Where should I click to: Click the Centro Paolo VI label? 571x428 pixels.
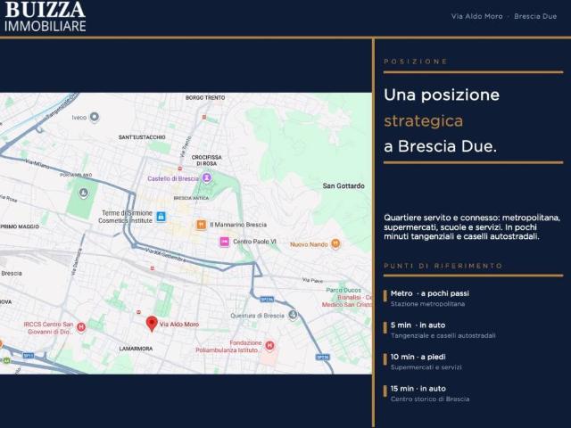click(254, 242)
